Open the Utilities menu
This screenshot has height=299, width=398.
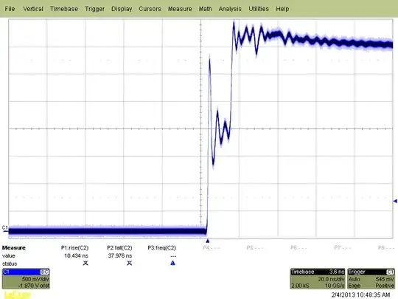pos(259,9)
